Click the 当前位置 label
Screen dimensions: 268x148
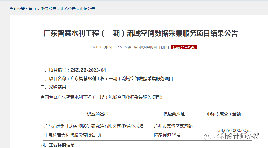pyautogui.click(x=18, y=9)
